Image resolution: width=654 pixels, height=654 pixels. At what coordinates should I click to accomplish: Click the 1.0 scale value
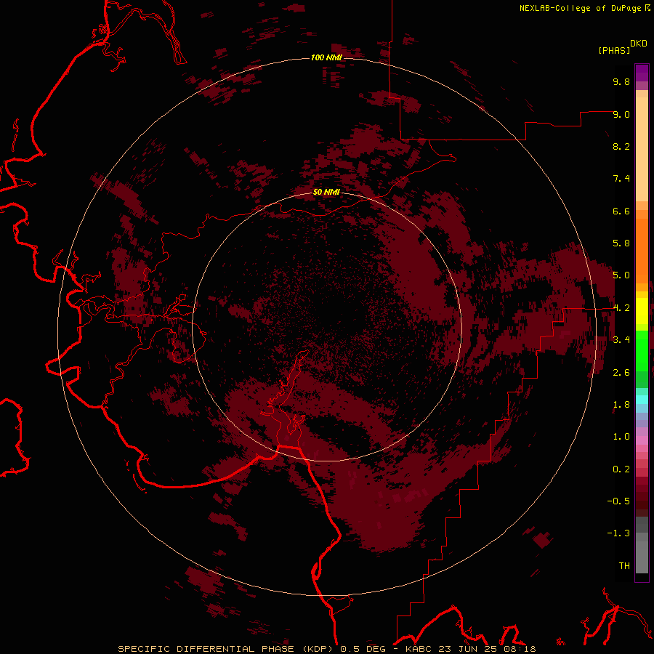(621, 437)
